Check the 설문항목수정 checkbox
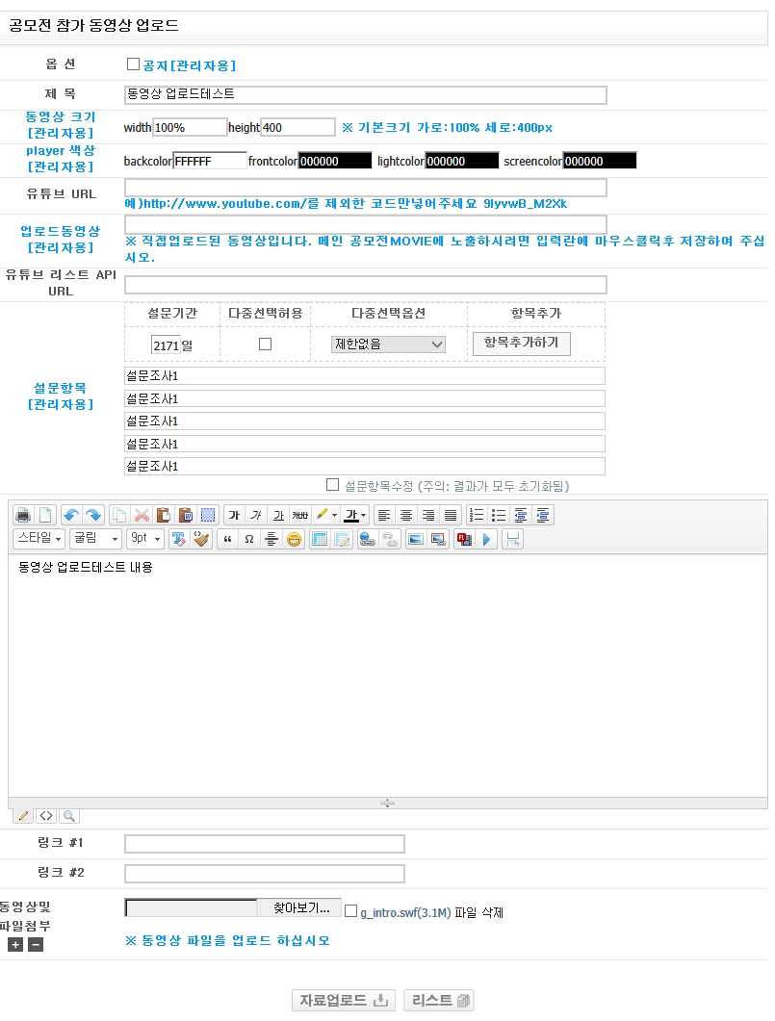Screen dimensions: 775x1021 pyautogui.click(x=332, y=484)
